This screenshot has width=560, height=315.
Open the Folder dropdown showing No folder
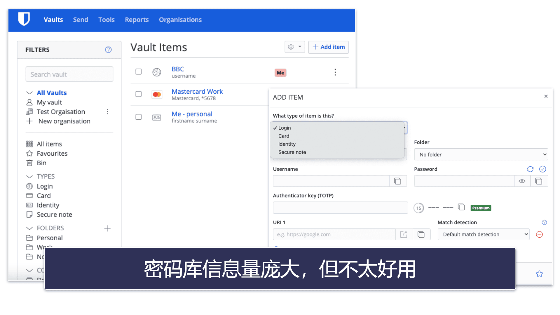click(481, 154)
